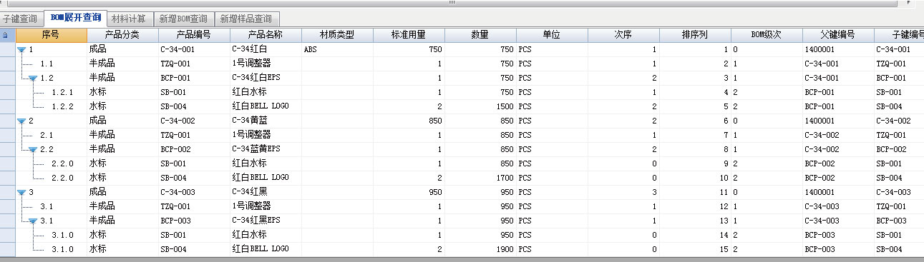Sort by 序号 column header
Image resolution: width=924 pixels, height=262 pixels.
[x=51, y=35]
